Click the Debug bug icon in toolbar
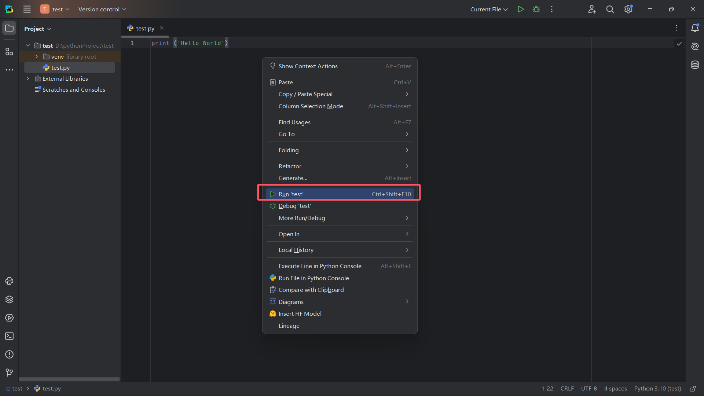 pos(536,9)
